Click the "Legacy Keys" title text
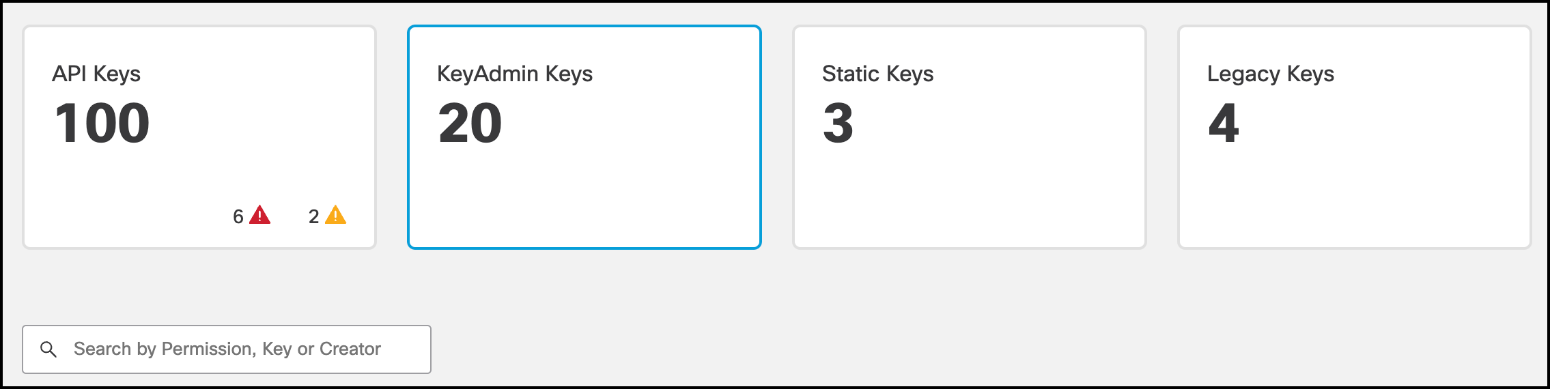 (1270, 74)
